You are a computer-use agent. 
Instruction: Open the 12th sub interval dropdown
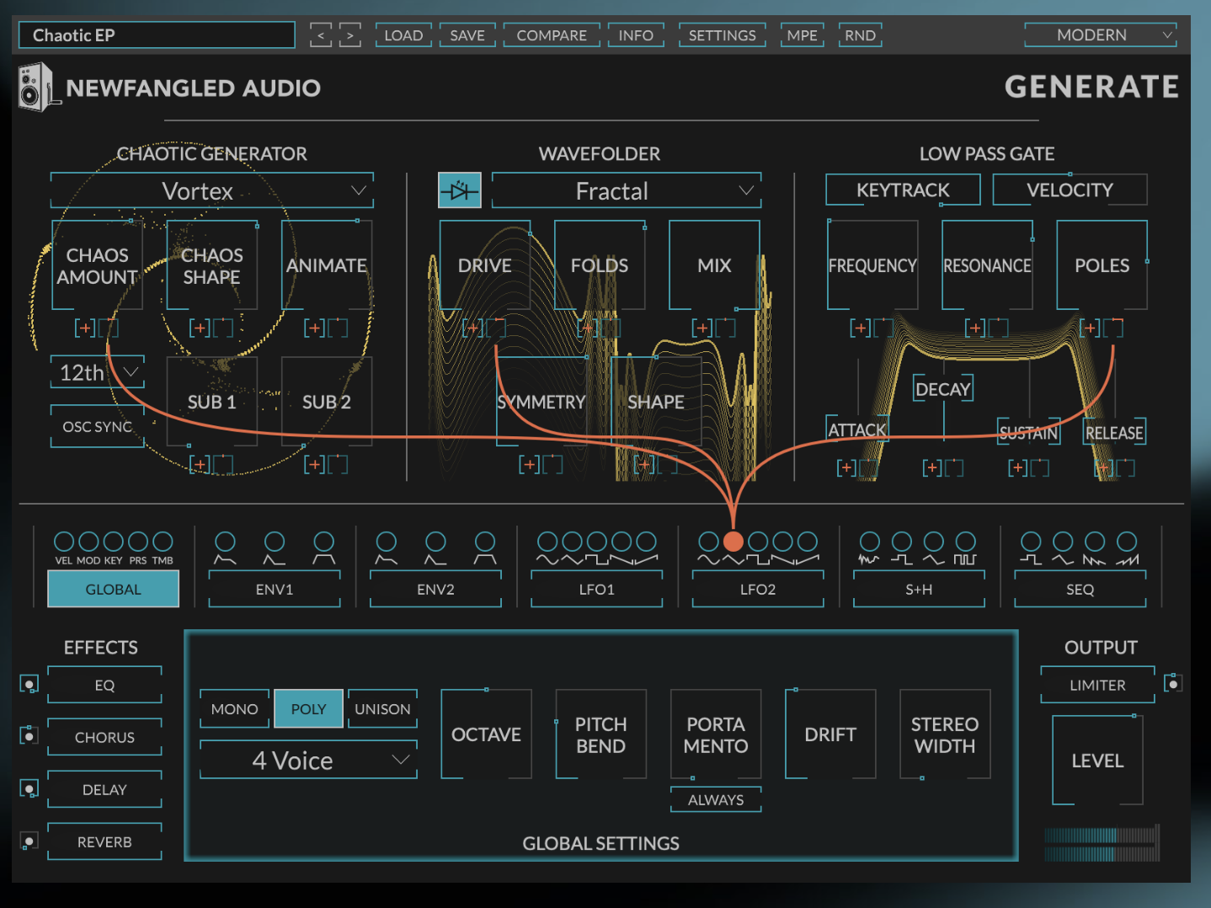click(x=98, y=371)
